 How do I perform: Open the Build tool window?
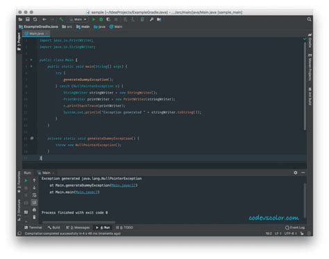point(54,228)
